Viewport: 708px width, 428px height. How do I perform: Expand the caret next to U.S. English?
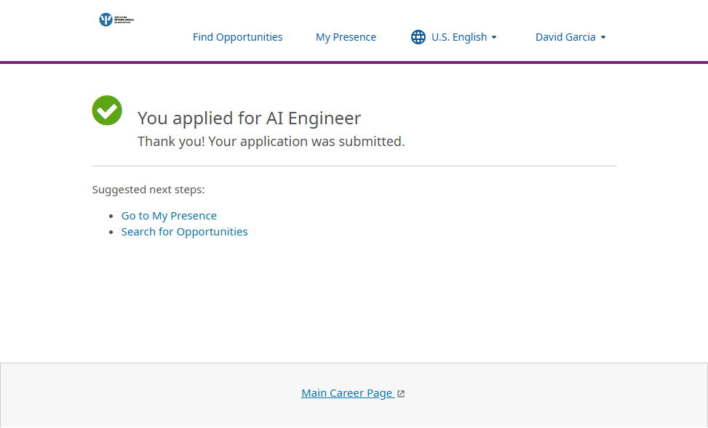point(494,37)
